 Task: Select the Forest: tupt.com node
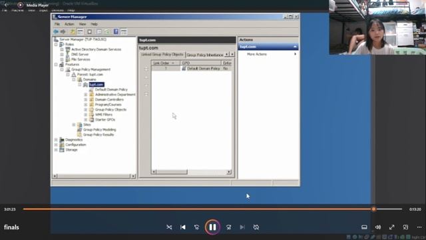[90, 75]
